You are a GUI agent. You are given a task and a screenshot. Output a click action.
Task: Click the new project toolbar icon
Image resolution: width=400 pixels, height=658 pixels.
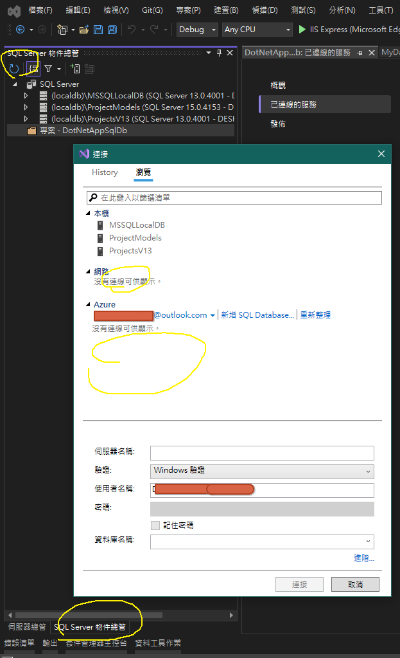click(62, 30)
